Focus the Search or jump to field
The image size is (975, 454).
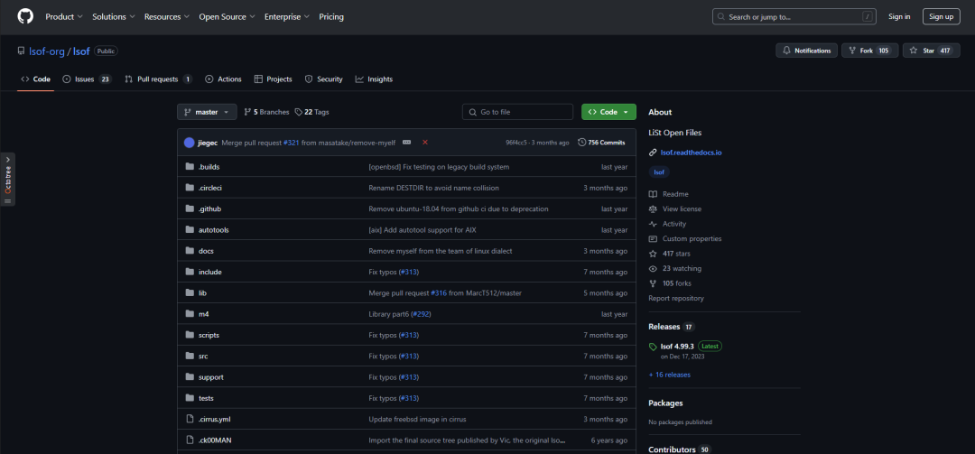pyautogui.click(x=793, y=17)
